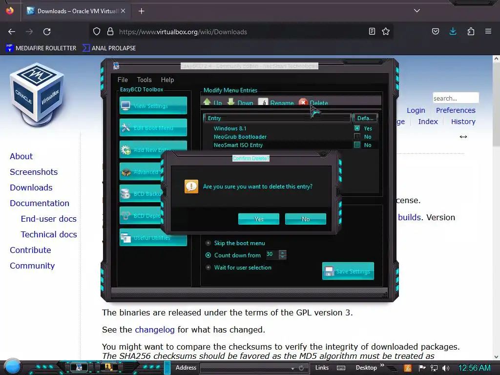Click the View Settings toolbox button
The width and height of the screenshot is (500, 375).
(153, 105)
